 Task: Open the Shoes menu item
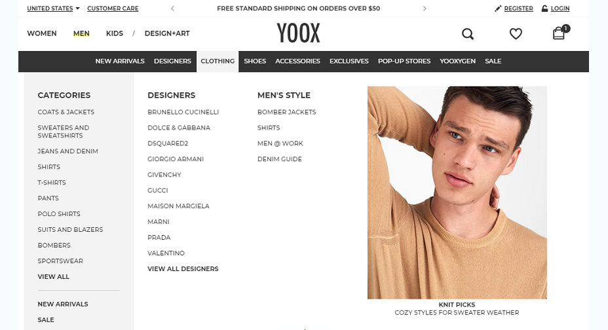(x=255, y=61)
